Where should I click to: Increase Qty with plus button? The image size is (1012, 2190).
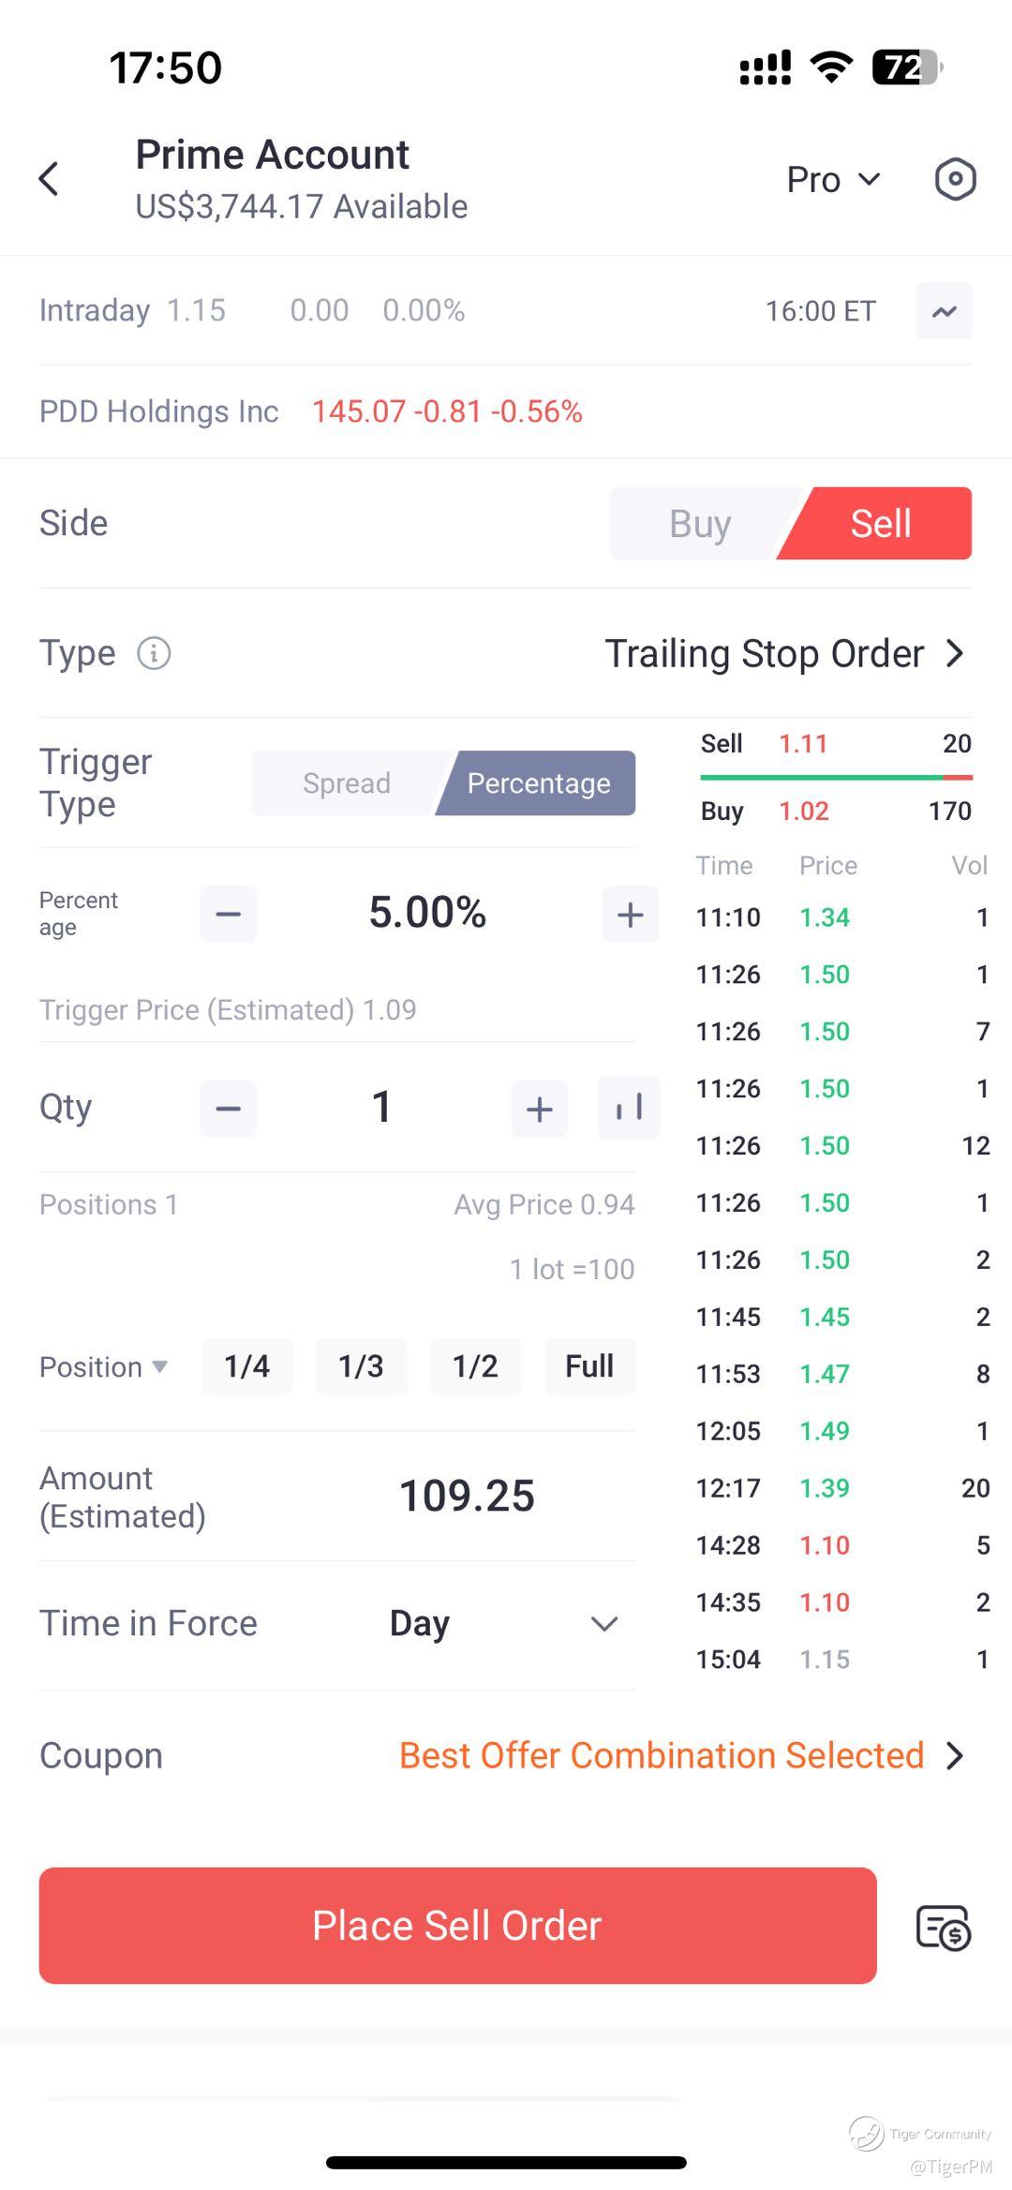point(539,1109)
